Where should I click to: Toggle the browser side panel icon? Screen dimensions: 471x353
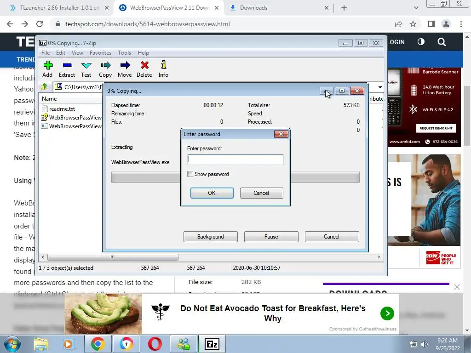coord(431,24)
